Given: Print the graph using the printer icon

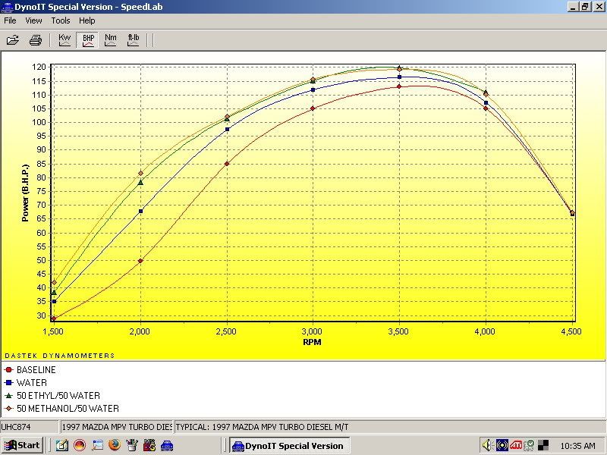Looking at the screenshot, I should coord(36,40).
